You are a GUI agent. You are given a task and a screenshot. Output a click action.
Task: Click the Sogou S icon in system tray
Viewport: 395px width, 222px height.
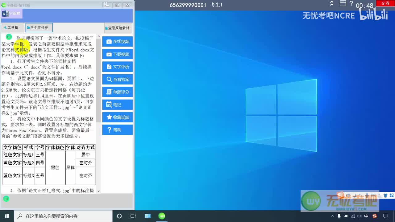[x=375, y=216]
